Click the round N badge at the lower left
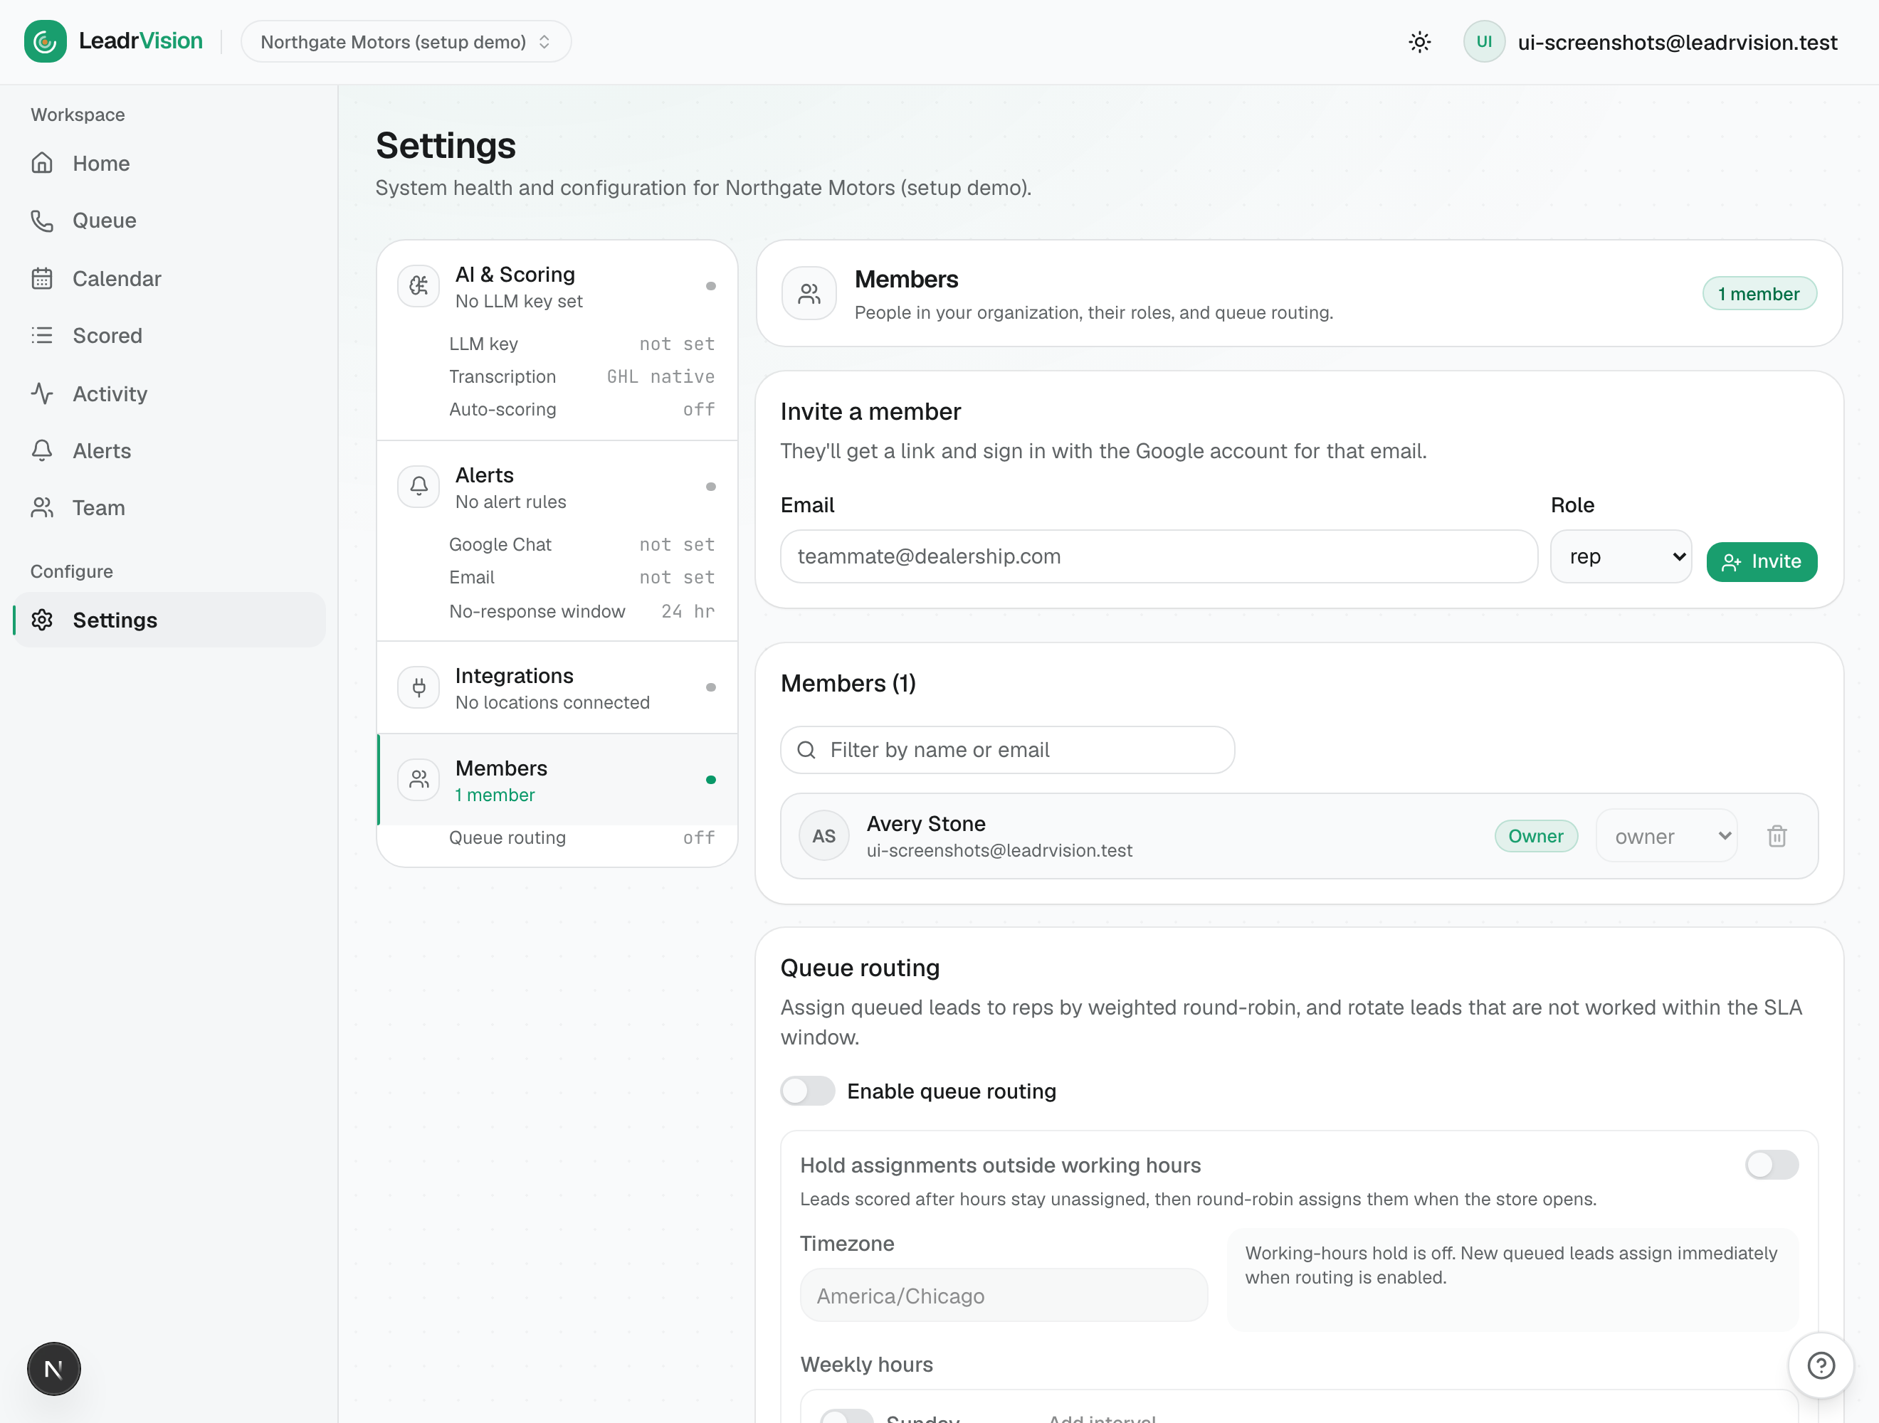 53,1369
